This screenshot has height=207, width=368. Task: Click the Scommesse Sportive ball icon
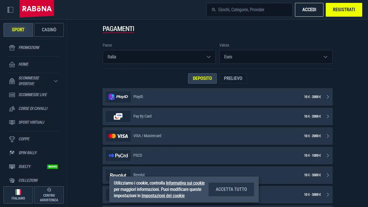tap(12, 81)
